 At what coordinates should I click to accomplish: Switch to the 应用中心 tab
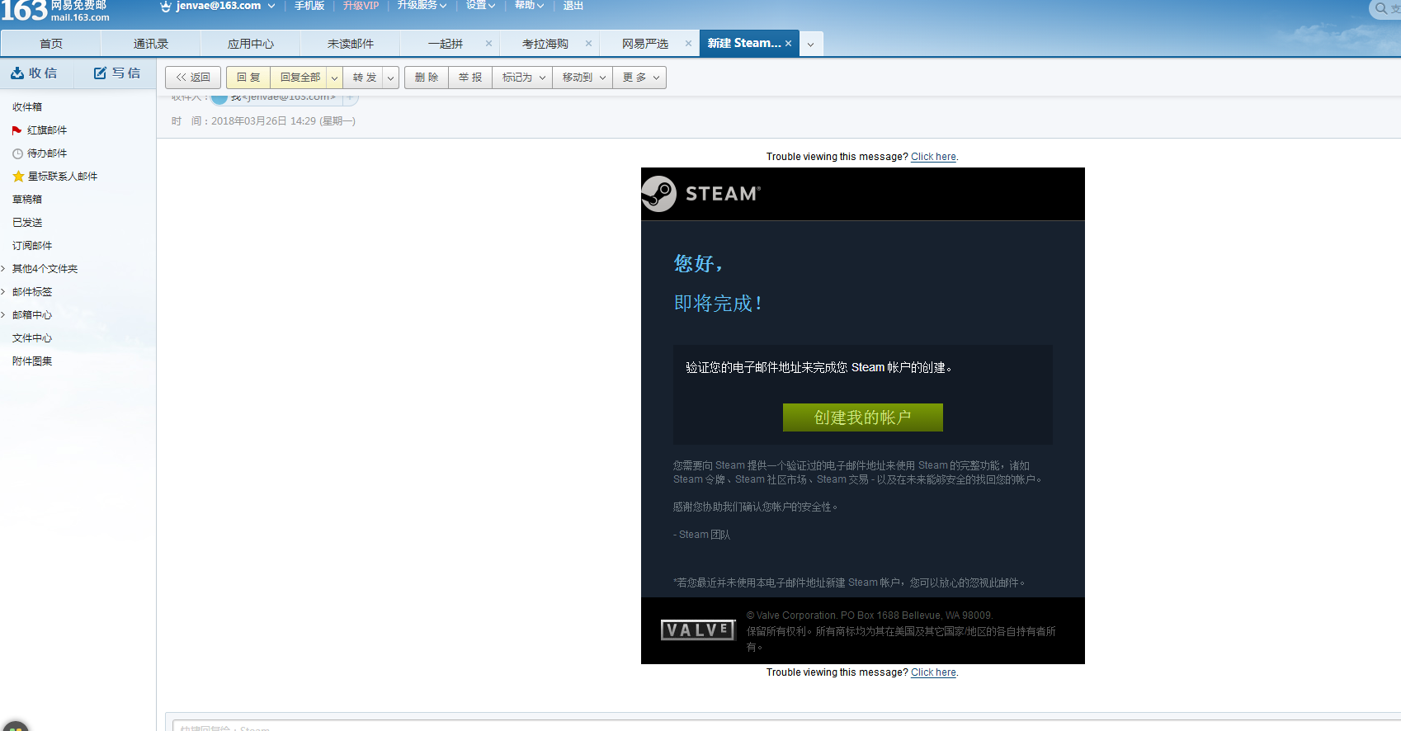tap(250, 44)
